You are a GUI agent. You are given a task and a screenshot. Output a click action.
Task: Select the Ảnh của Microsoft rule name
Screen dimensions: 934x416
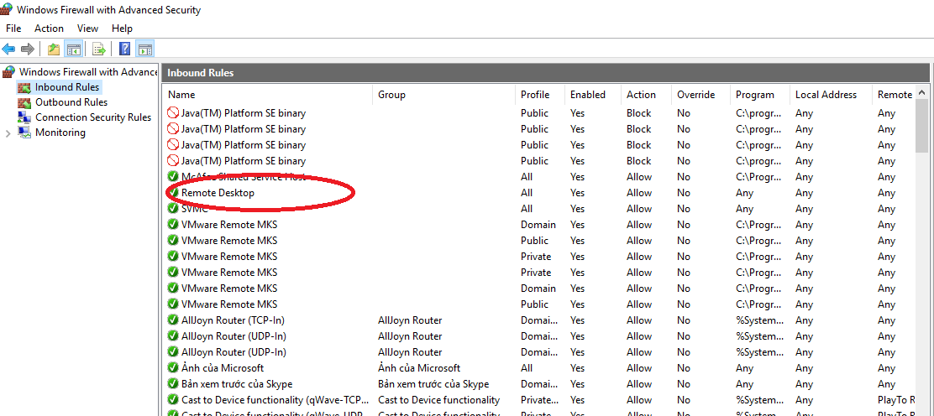(x=223, y=368)
